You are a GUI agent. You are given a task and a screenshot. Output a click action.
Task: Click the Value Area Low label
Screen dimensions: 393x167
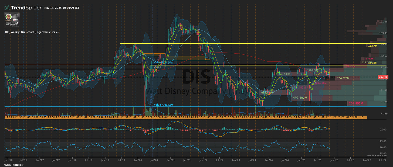pyautogui.click(x=164, y=105)
